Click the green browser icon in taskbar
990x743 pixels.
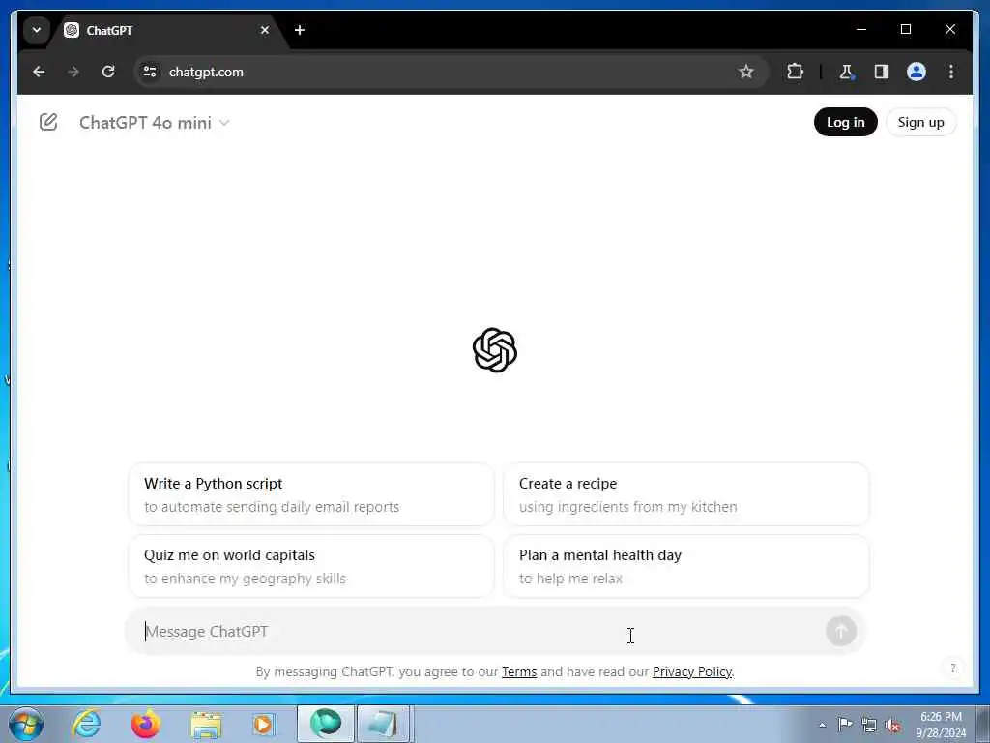(x=326, y=724)
